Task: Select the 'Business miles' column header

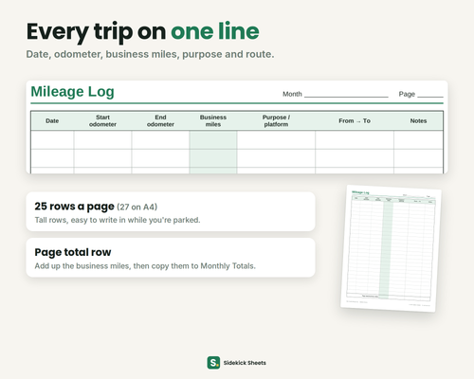Action: 213,120
